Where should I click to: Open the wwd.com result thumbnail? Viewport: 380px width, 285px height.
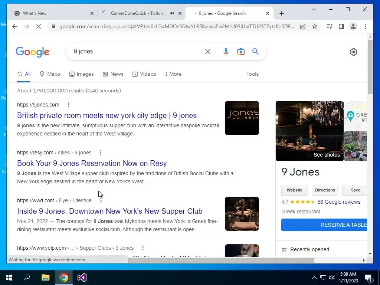[x=242, y=214]
